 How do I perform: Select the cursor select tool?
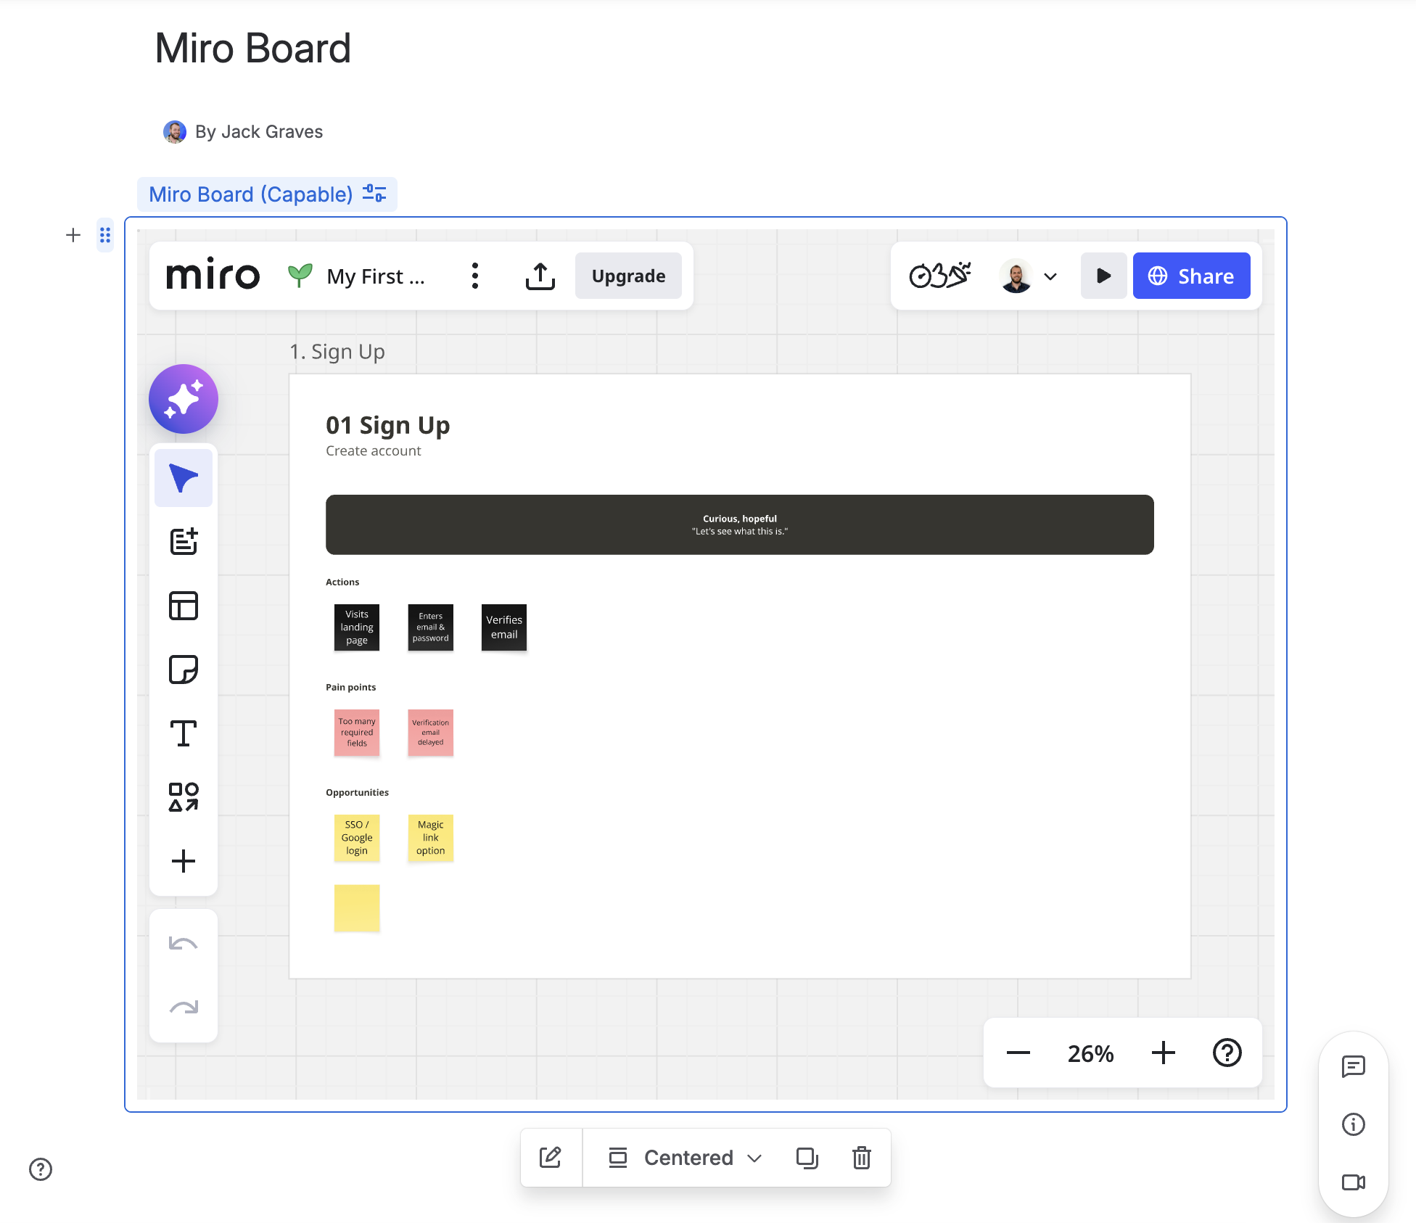point(184,478)
